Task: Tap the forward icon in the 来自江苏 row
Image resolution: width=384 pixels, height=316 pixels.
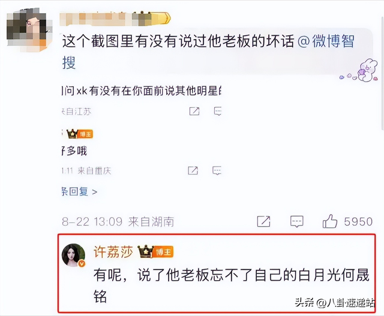Action: pos(194,112)
